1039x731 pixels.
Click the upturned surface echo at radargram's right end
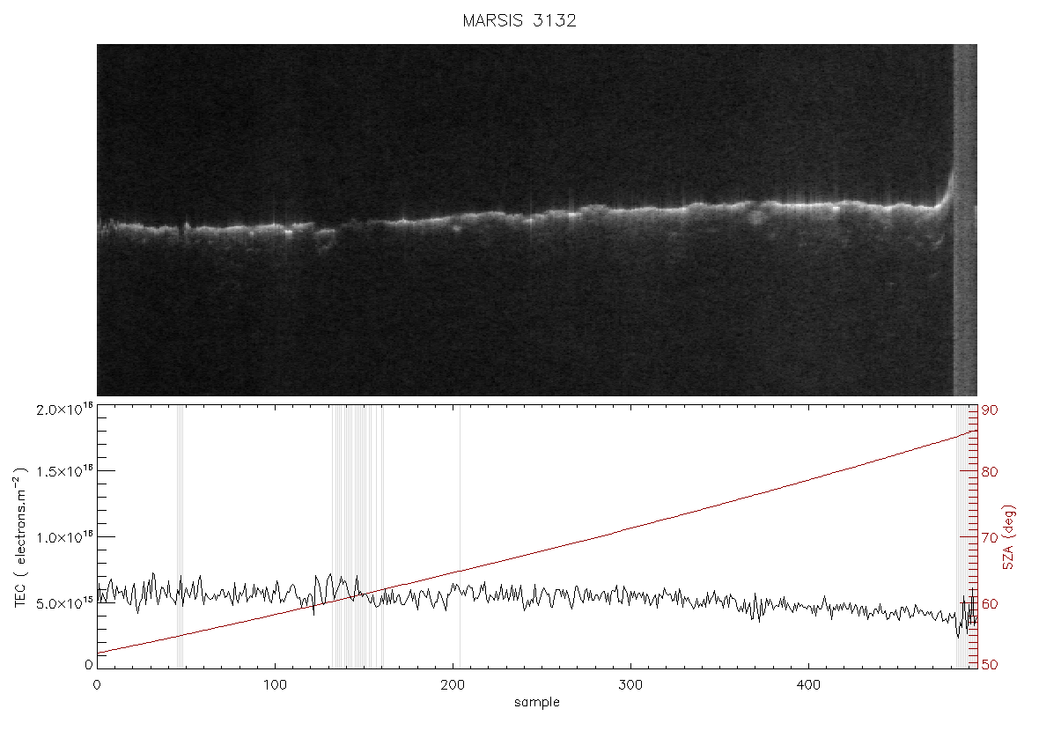pos(947,190)
